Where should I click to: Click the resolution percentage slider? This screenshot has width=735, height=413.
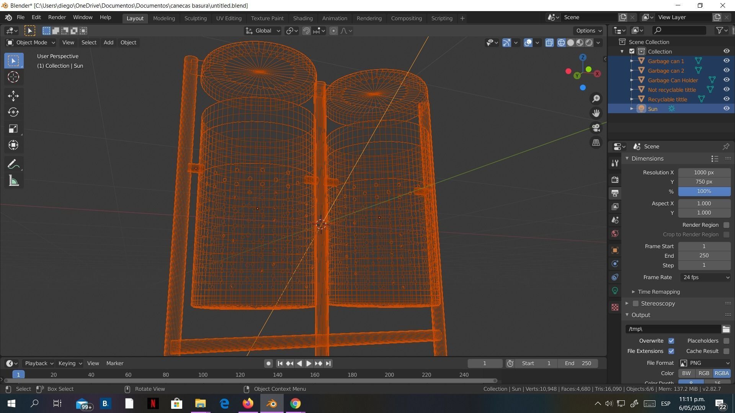[x=704, y=191]
